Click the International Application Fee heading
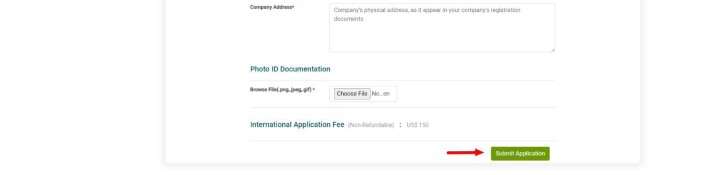 (297, 125)
